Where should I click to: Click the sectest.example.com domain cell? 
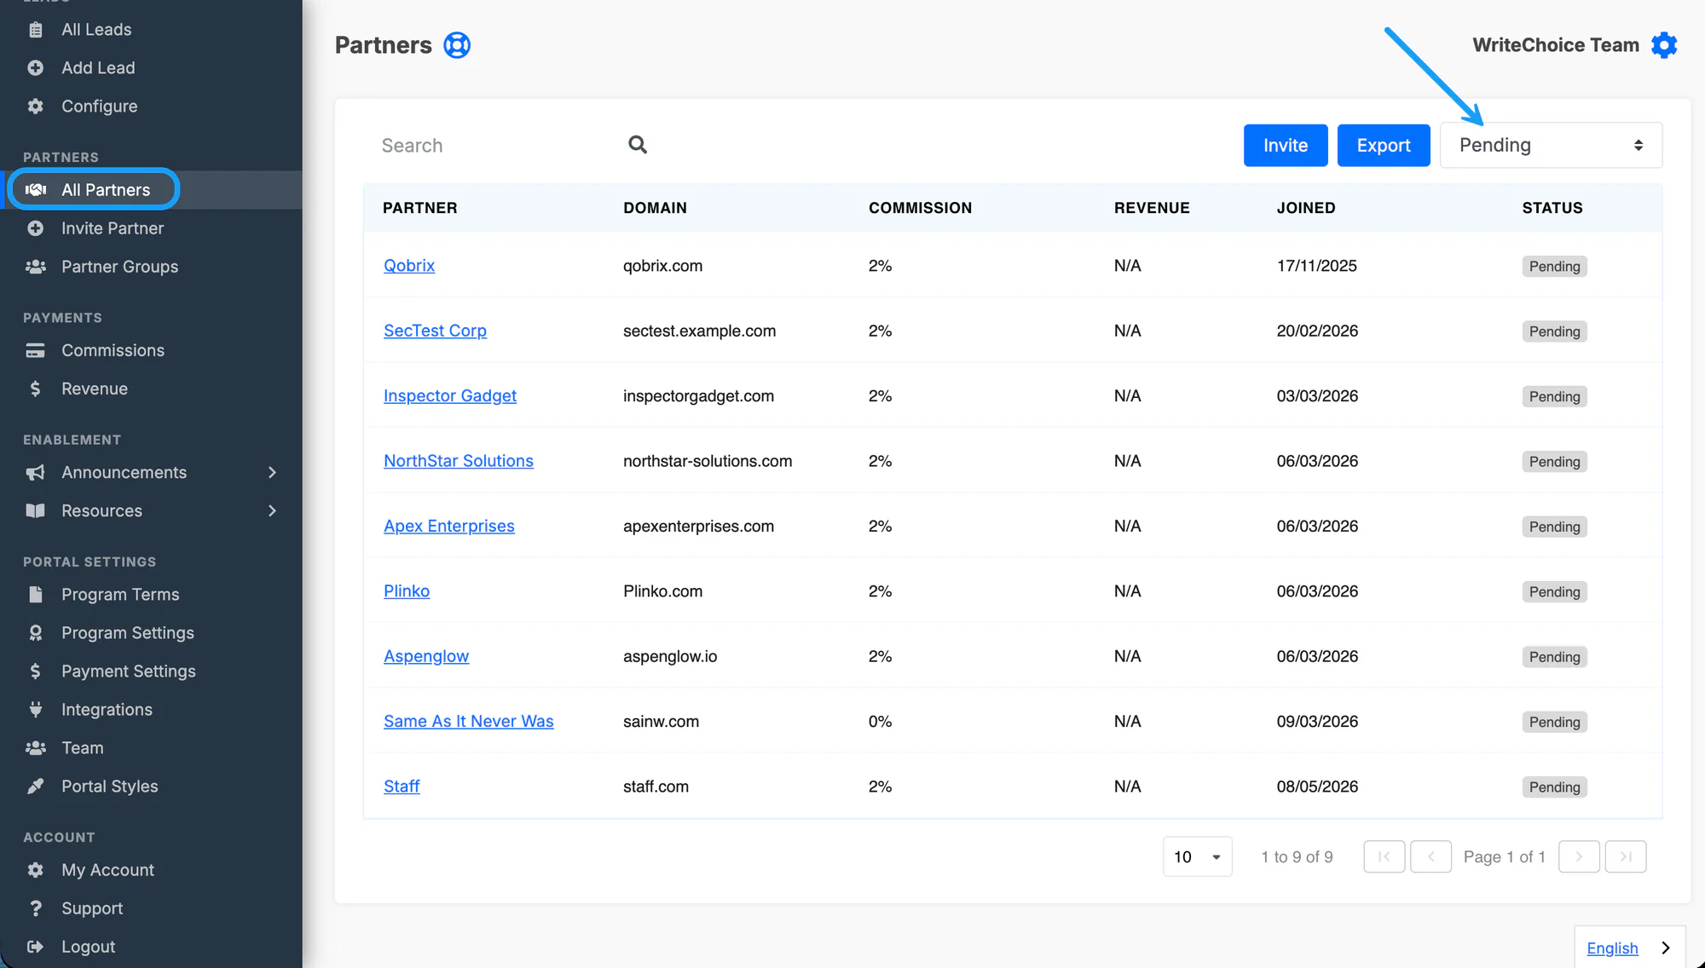[x=699, y=331]
